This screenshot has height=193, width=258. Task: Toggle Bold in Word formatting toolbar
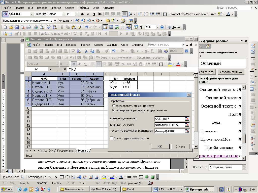pyautogui.click(x=82, y=14)
